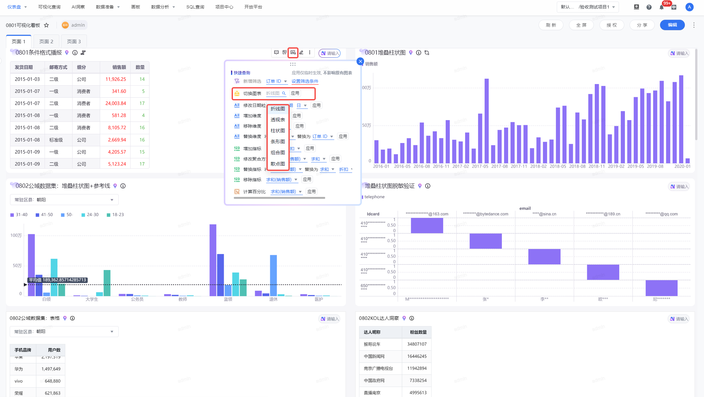704x397 pixels.
Task: Click the user avatar A icon
Action: [x=690, y=7]
